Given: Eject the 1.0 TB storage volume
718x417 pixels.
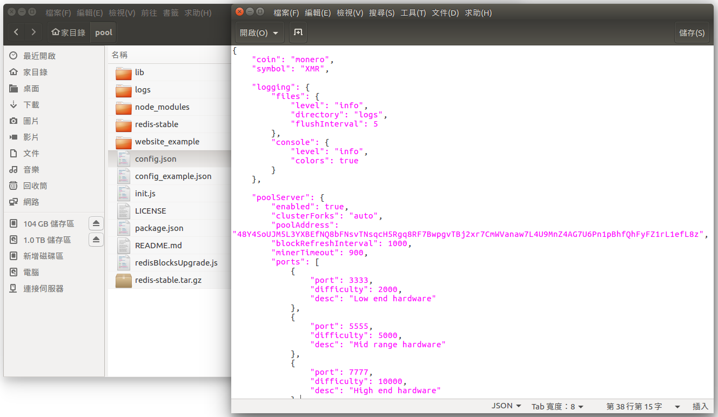Looking at the screenshot, I should tap(96, 240).
